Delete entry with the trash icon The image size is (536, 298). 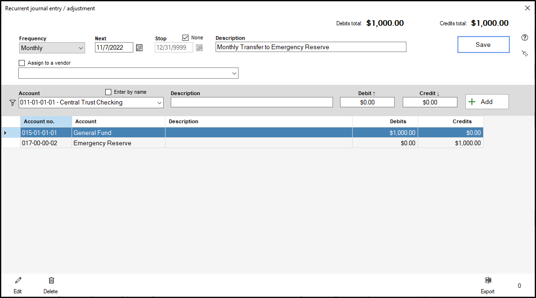(x=51, y=281)
